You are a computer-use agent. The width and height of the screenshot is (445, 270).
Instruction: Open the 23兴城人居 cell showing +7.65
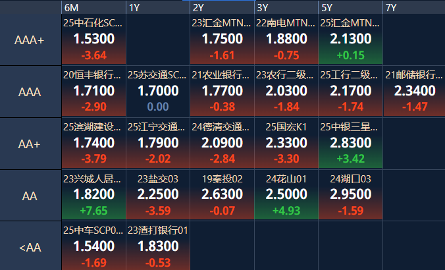tap(93, 194)
